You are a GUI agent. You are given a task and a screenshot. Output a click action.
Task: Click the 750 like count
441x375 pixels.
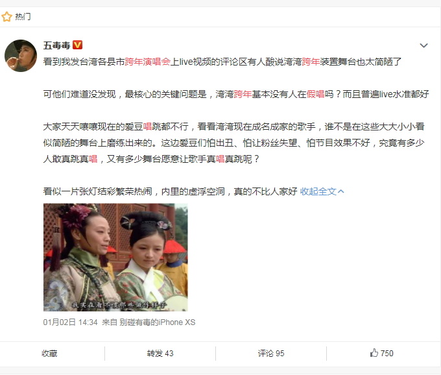387,354
